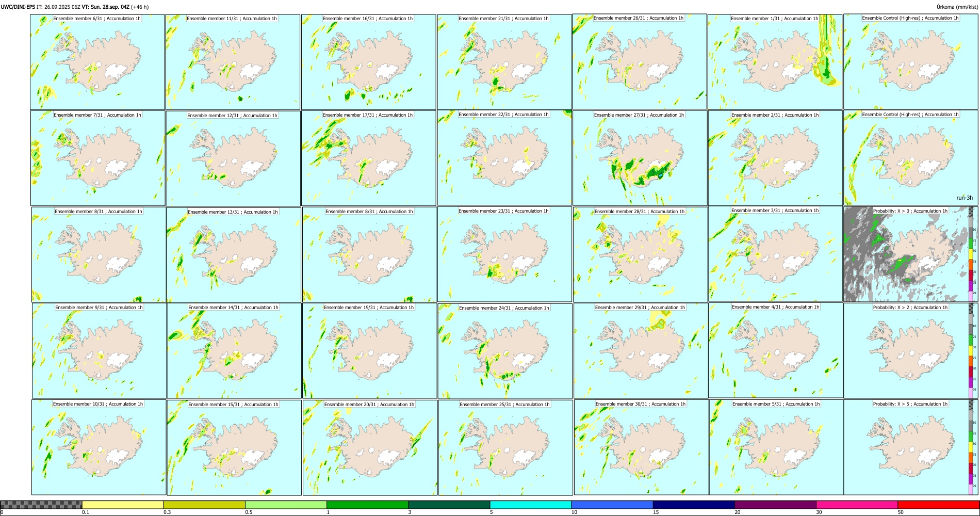Viewport: 980px width, 516px height.
Task: Click the 'Ensemble member 23/31' label
Action: tap(503, 211)
